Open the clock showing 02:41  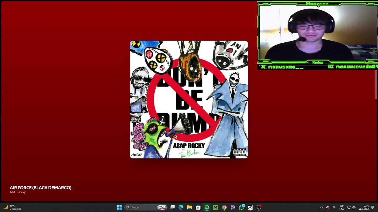tap(364, 207)
